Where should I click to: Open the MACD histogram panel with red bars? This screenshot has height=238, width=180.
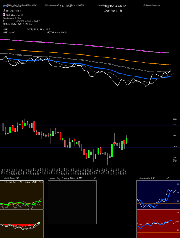pos(22,224)
